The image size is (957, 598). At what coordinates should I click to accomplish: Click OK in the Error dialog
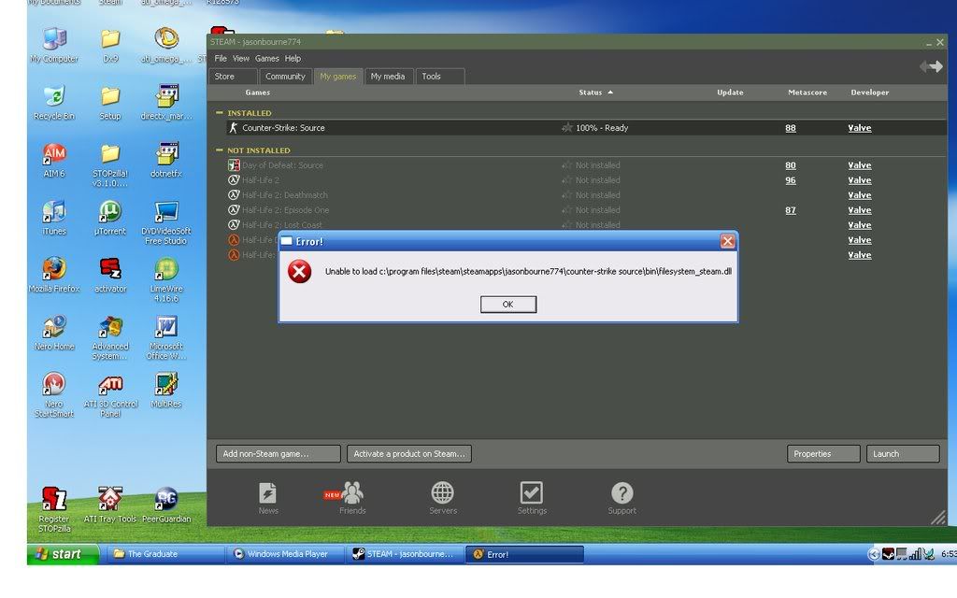click(507, 304)
